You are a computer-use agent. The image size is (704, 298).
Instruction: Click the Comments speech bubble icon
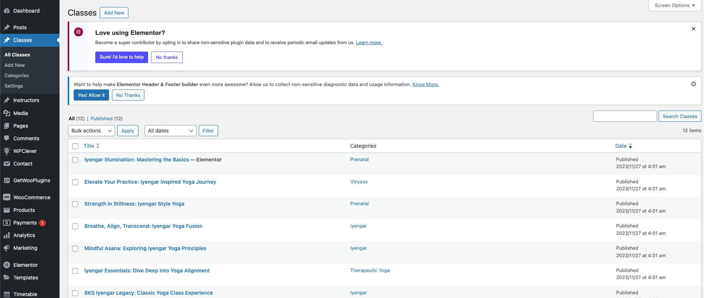click(7, 138)
